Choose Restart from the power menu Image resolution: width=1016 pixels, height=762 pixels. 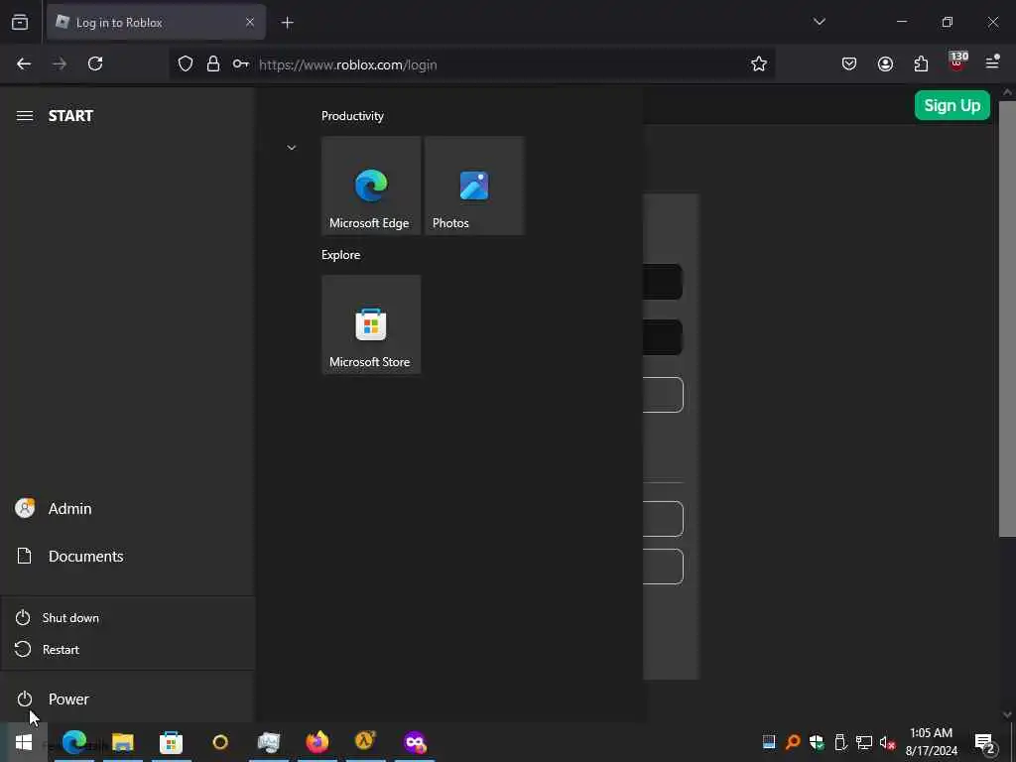point(128,649)
